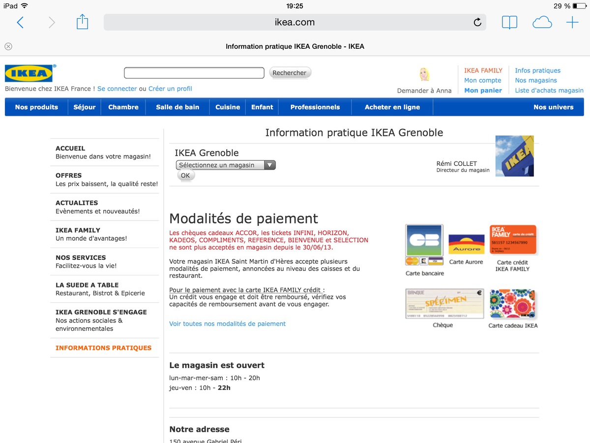Screen dimensions: 590x443
Task: Click the IKEA search input field
Action: coord(194,73)
